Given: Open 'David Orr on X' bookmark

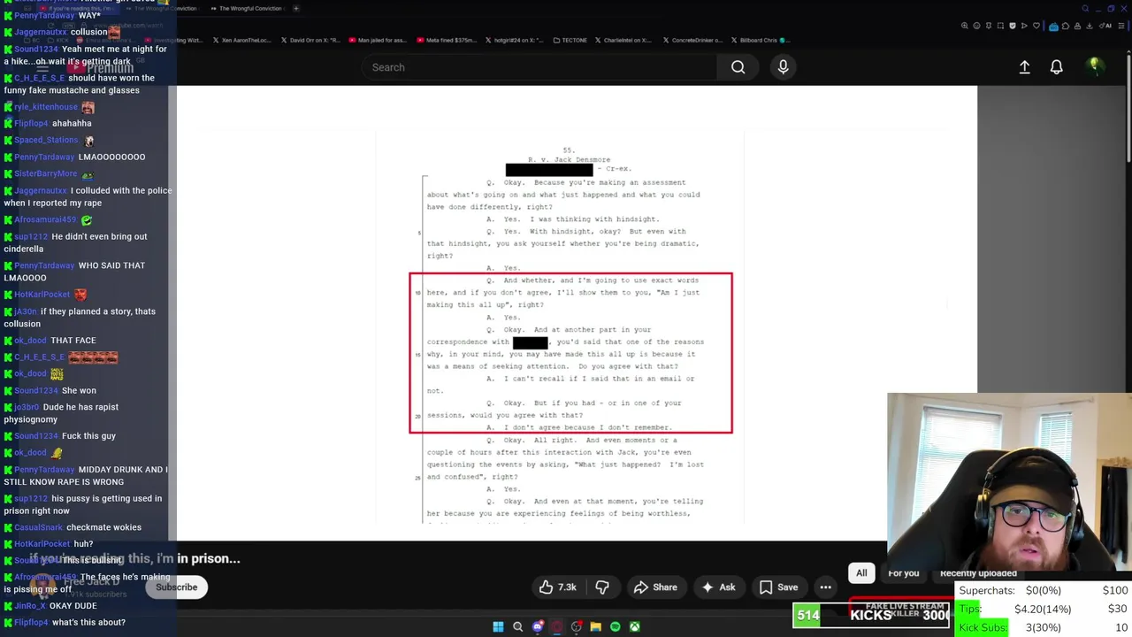Looking at the screenshot, I should (310, 40).
